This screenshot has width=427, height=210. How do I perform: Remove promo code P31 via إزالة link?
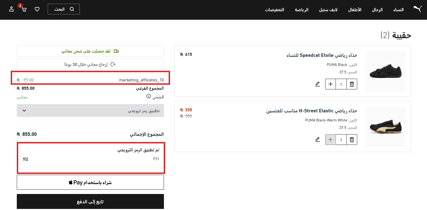coord(25,159)
